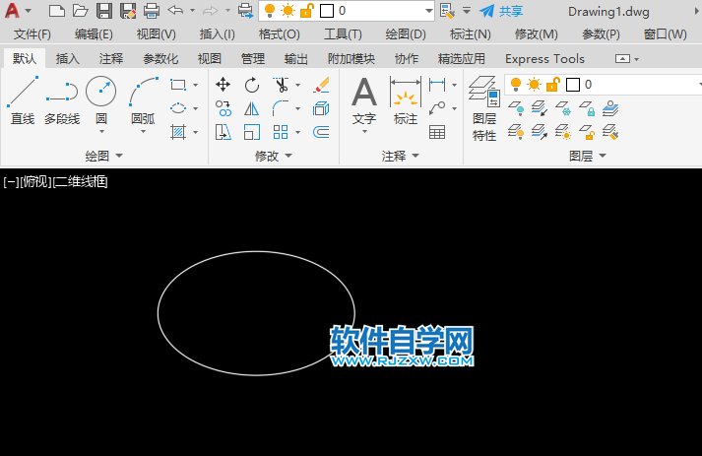Switch to the Insert (插入) ribbon tab
This screenshot has height=456, width=702.
(x=68, y=59)
